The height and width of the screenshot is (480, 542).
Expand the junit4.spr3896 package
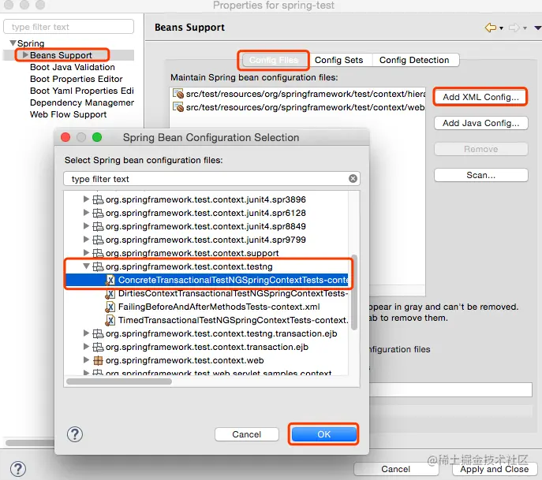coord(86,199)
